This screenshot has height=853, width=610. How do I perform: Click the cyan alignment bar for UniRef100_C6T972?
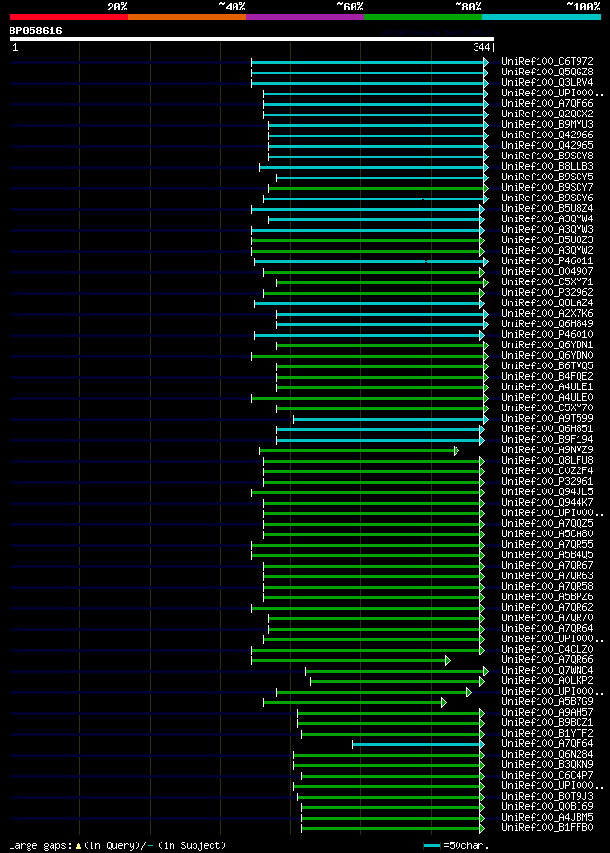[368, 63]
